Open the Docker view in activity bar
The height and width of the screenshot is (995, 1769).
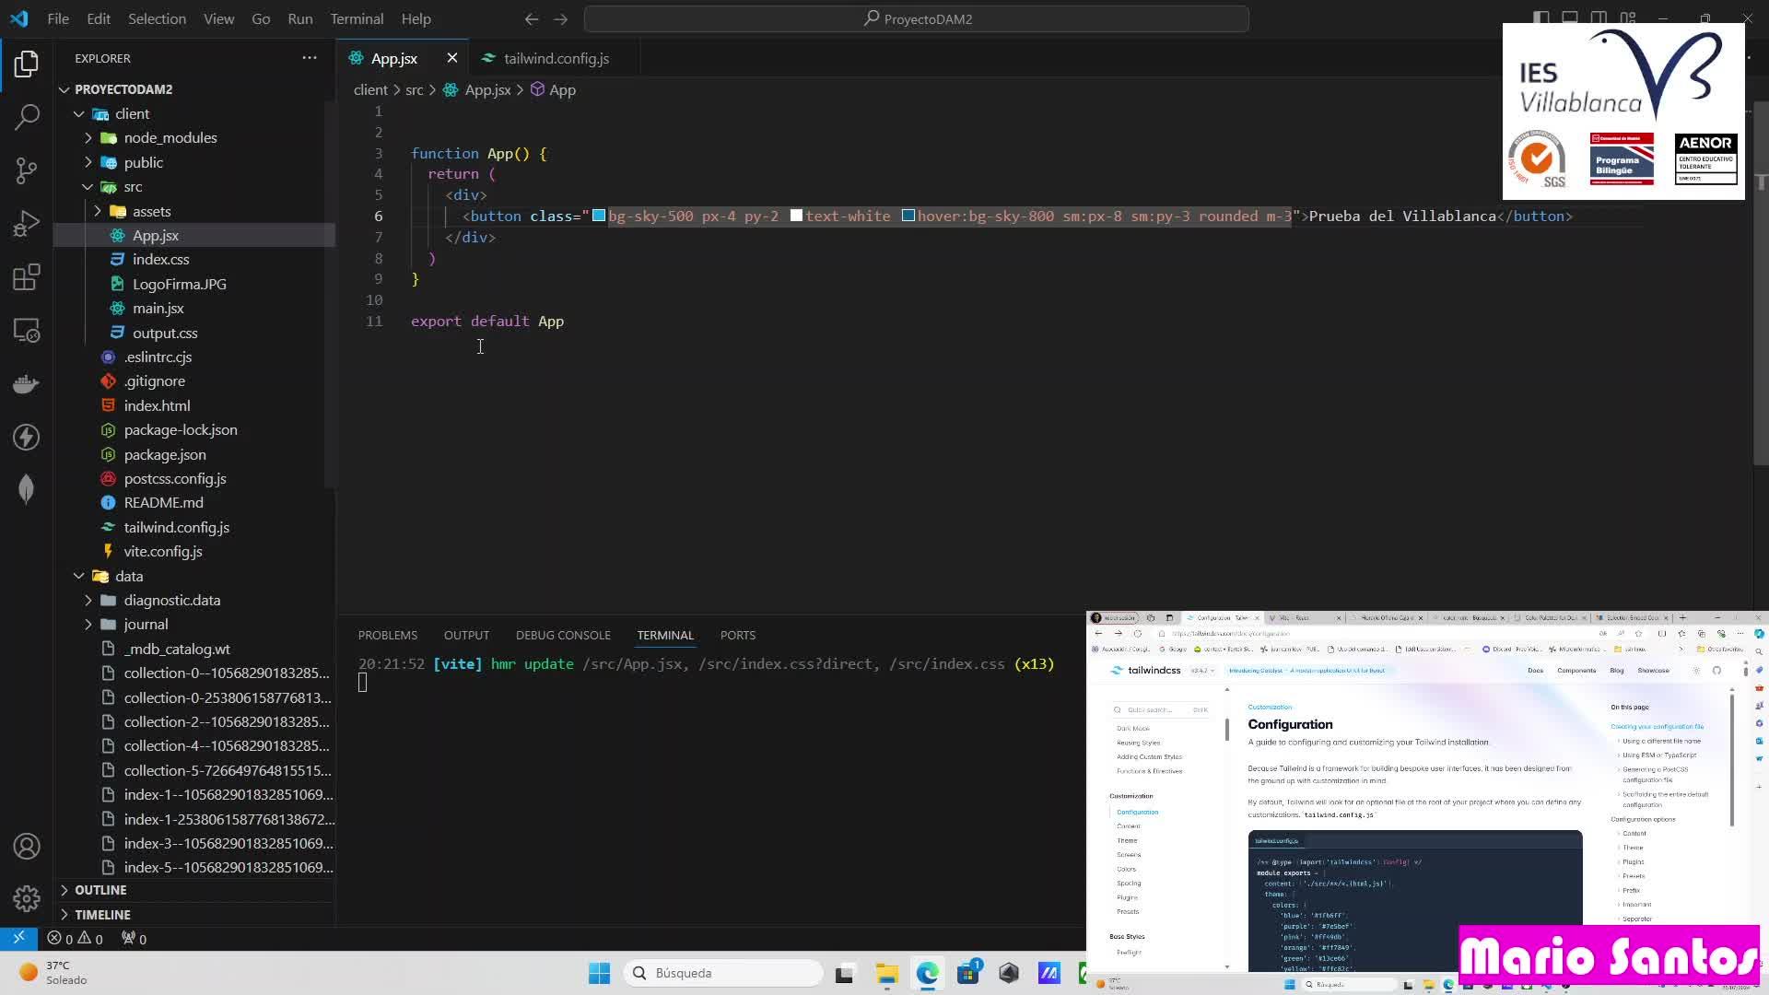click(27, 383)
